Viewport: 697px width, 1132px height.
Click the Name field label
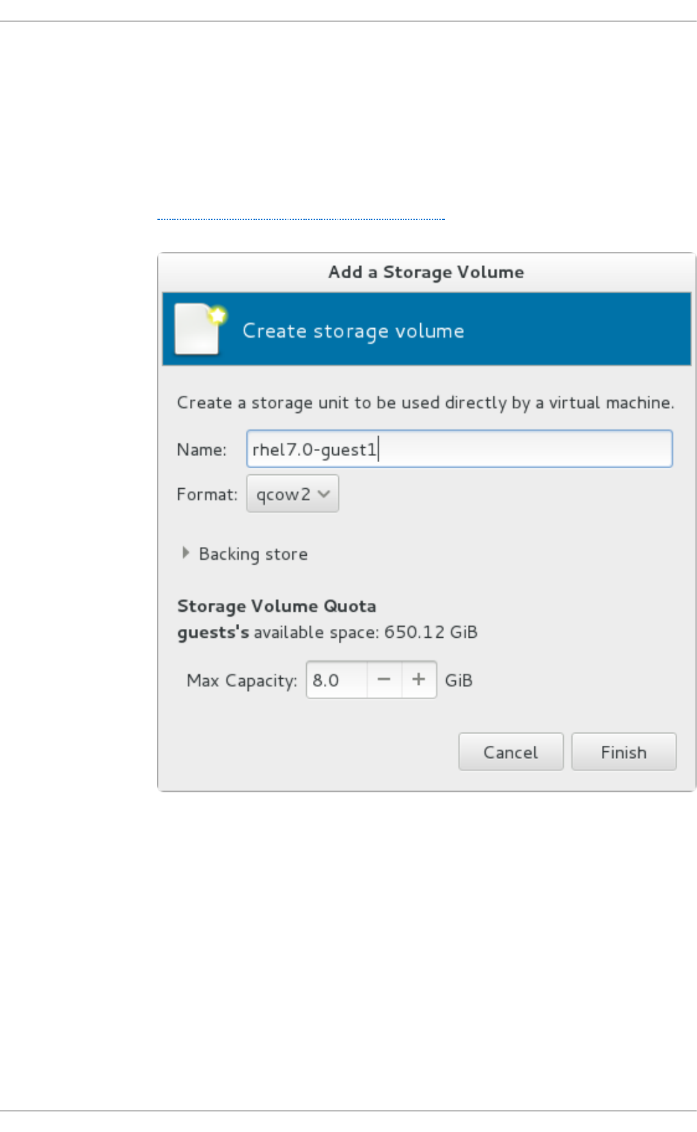click(x=202, y=450)
